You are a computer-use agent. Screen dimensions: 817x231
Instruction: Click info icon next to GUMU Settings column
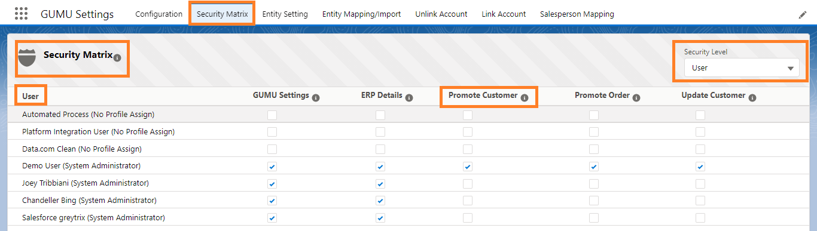[x=316, y=97]
